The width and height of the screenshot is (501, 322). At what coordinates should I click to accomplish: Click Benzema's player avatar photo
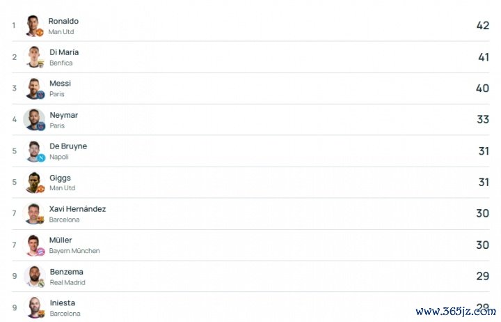(x=34, y=276)
